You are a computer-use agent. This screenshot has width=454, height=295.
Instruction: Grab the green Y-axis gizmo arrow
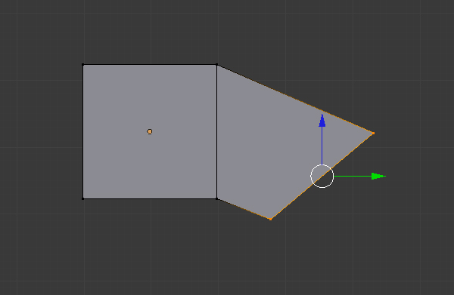click(x=378, y=176)
